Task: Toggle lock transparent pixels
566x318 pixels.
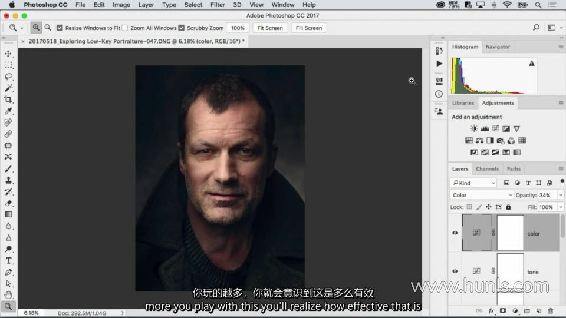Action: point(469,207)
